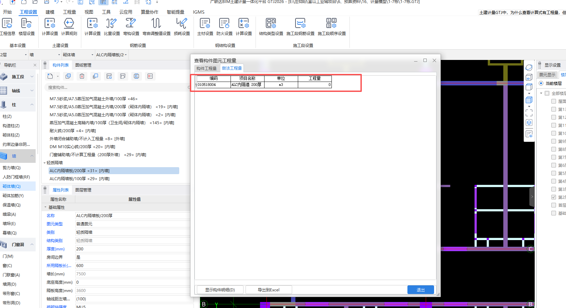
Task: Open 结构类型设置 structure type settings
Action: pos(271,27)
